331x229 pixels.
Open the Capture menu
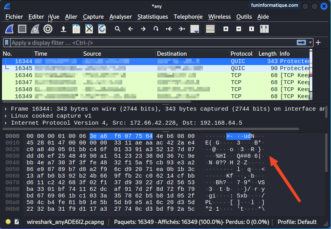[x=93, y=17]
